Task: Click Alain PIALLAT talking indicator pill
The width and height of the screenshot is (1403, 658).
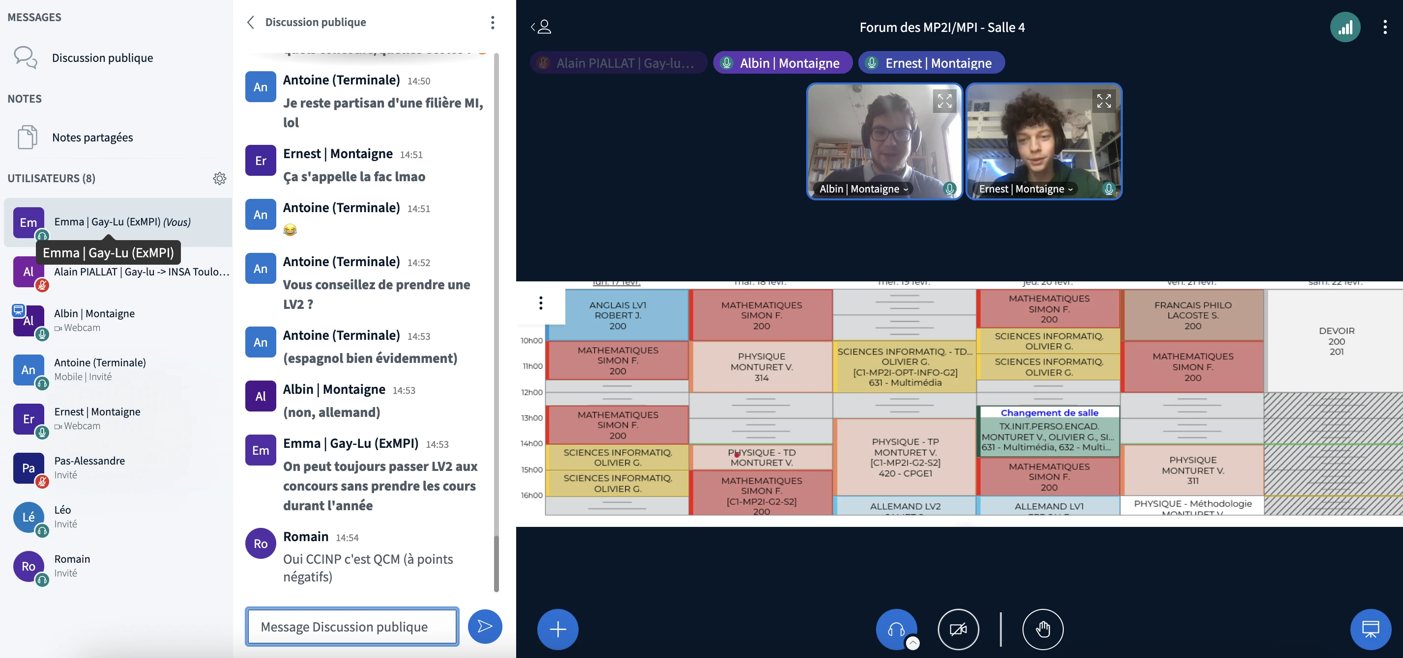Action: [618, 62]
